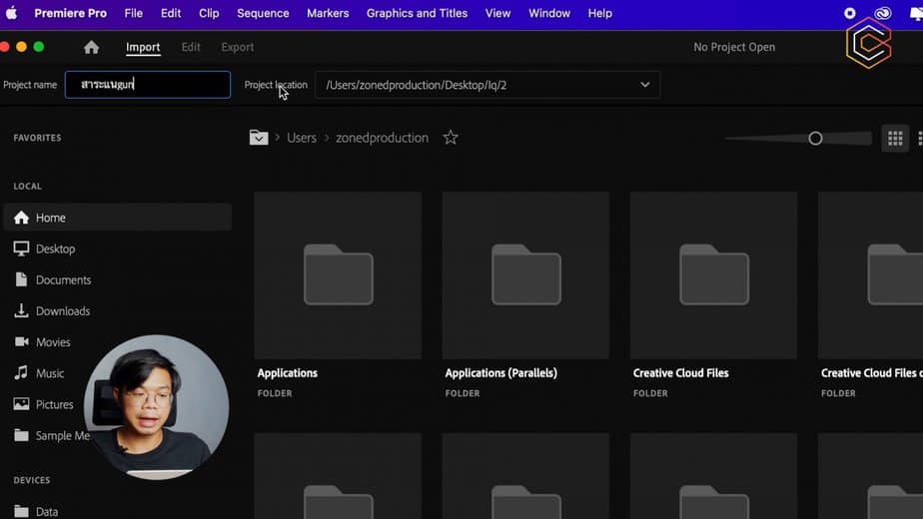Click the Creative Cloud Files name label
Image resolution: width=923 pixels, height=519 pixels.
680,373
